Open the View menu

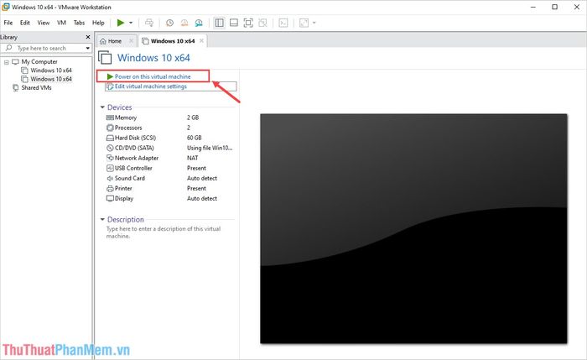coord(44,23)
